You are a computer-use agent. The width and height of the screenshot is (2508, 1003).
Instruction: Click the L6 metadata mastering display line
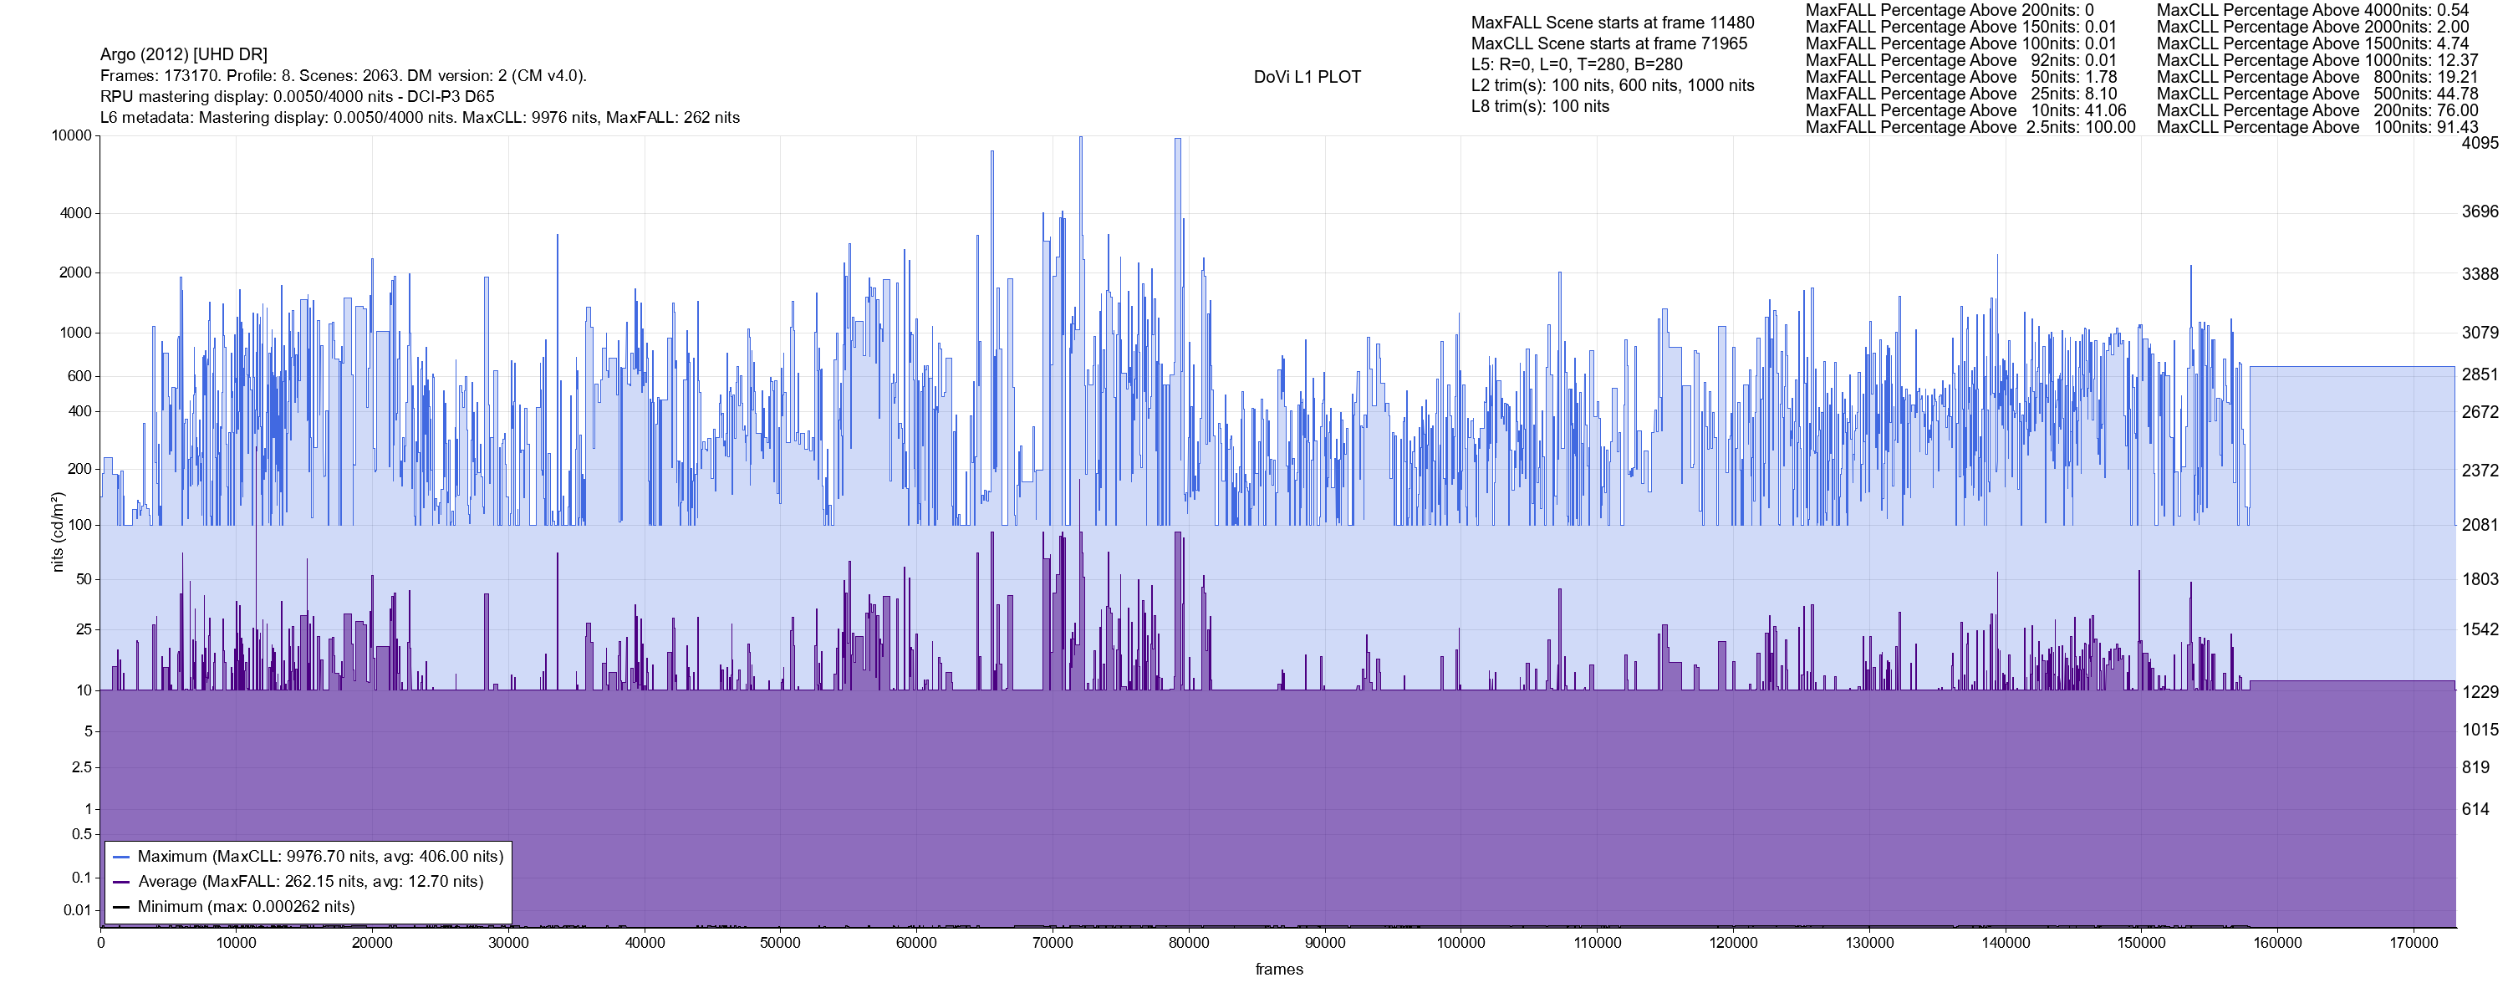tap(420, 118)
